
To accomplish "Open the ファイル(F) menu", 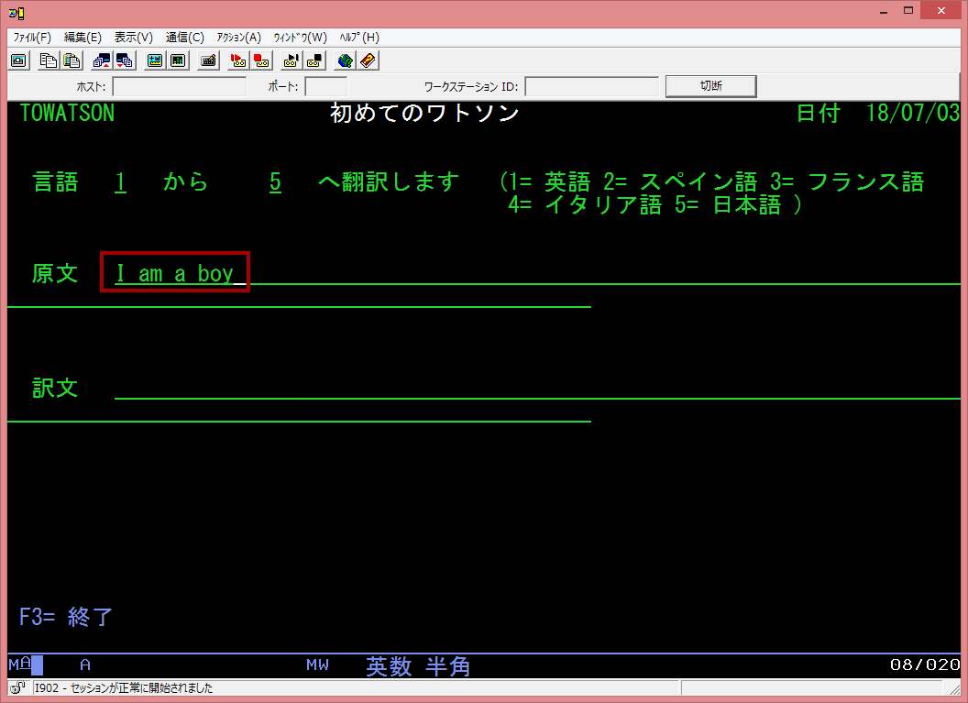I will coord(32,38).
